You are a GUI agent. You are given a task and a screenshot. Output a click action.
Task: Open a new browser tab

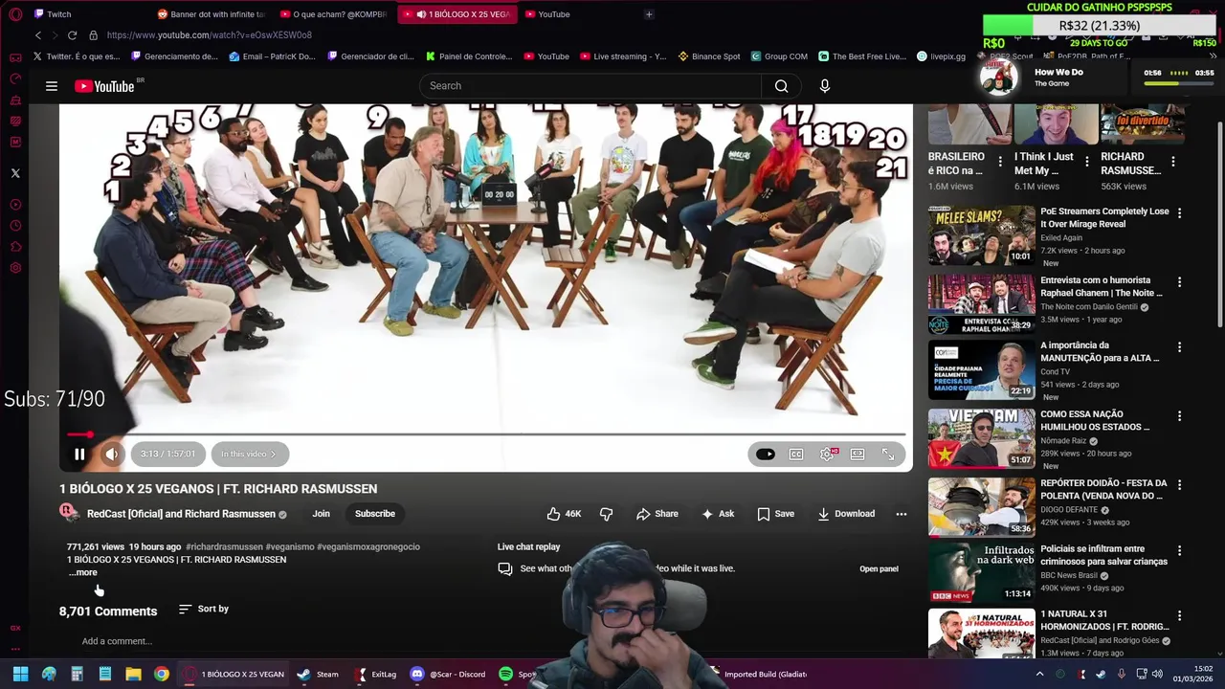click(649, 14)
